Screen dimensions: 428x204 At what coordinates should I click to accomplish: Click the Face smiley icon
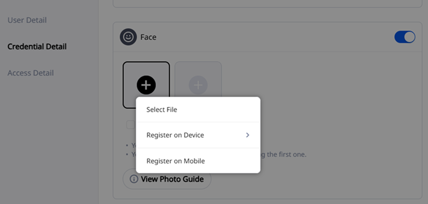point(128,37)
